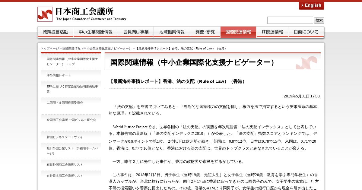The width and height of the screenshot is (362, 190).
Task: Open the 地域振興情報 menu tab
Action: [x=172, y=32]
